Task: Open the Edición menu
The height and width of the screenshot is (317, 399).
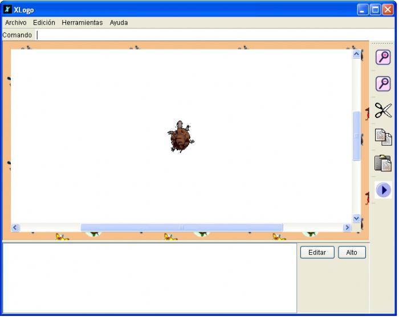Action: click(x=44, y=23)
